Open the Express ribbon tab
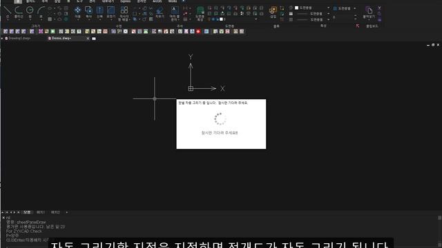The width and height of the screenshot is (442, 248). [125, 1]
